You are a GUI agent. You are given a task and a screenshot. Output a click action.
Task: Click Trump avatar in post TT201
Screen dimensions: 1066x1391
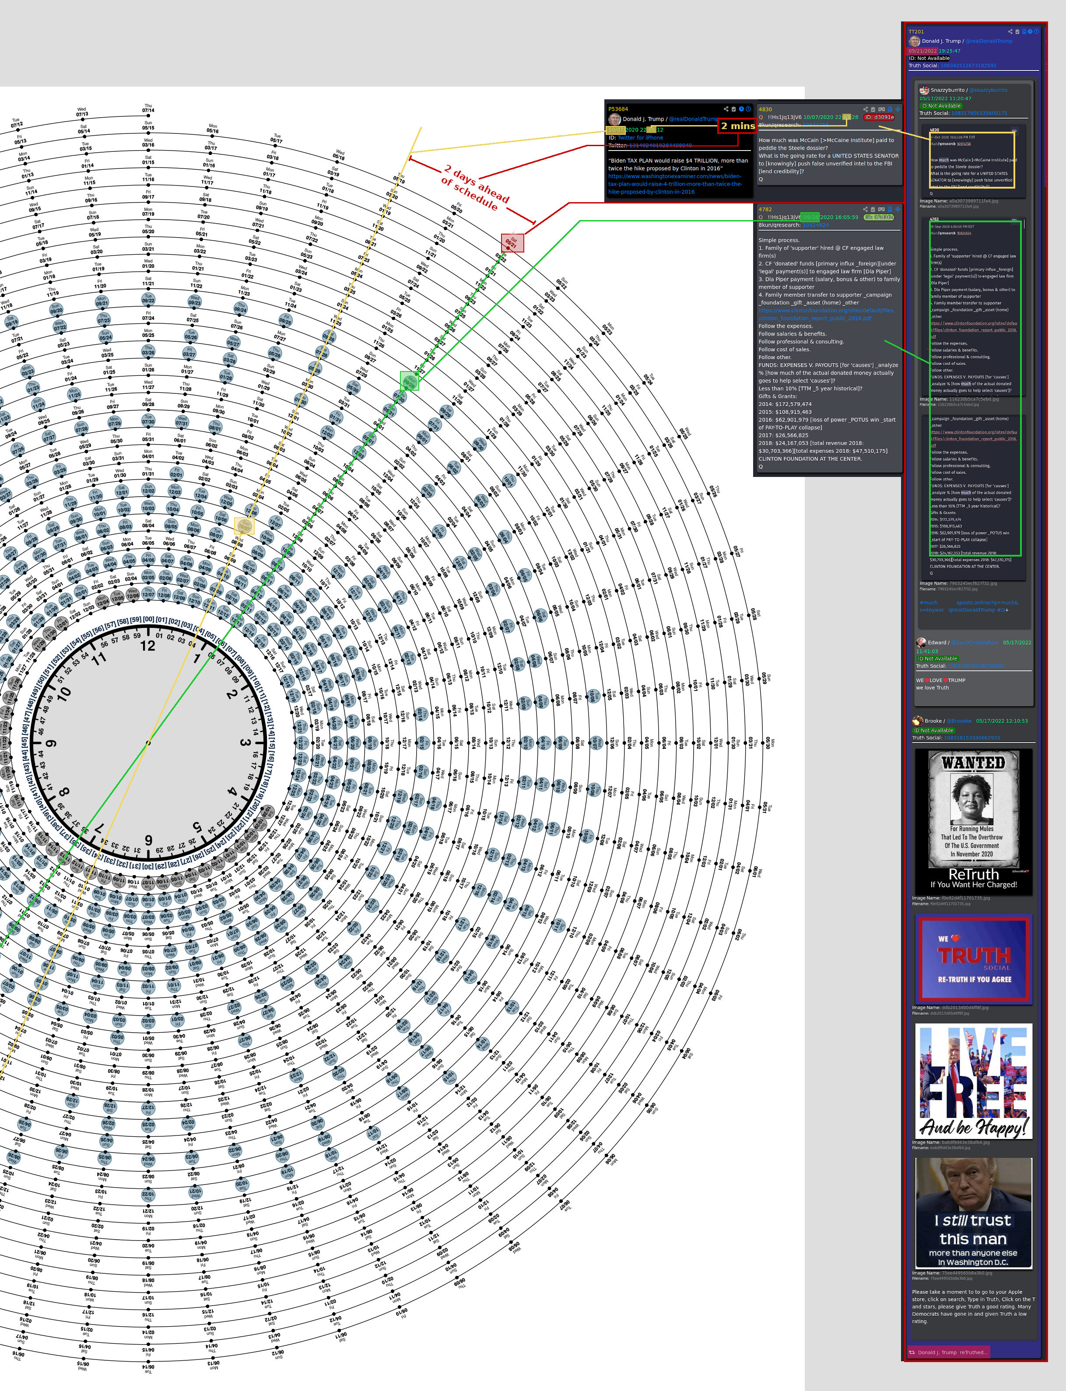914,41
